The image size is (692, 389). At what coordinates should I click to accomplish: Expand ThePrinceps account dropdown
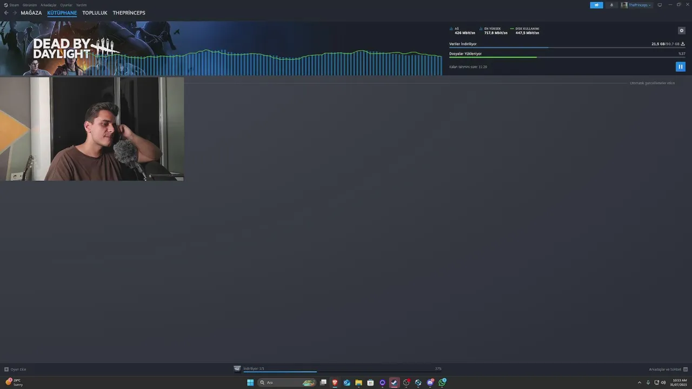point(636,5)
